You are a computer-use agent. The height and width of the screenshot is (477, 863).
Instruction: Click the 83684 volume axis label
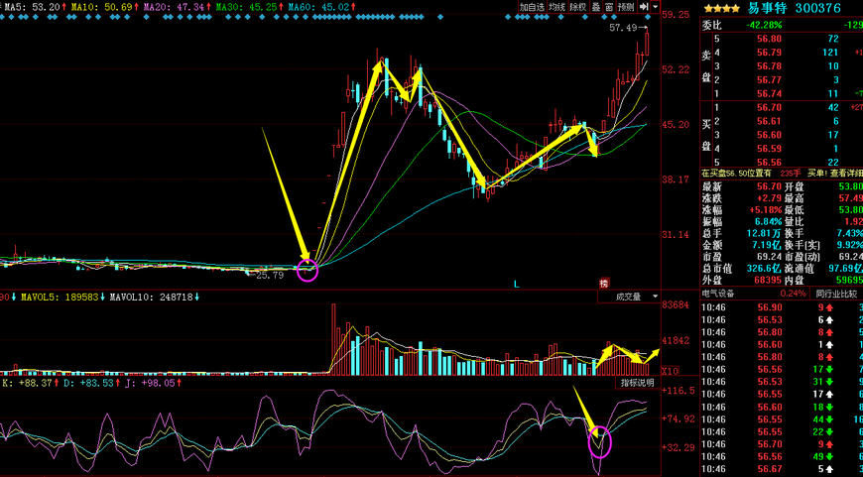point(676,304)
